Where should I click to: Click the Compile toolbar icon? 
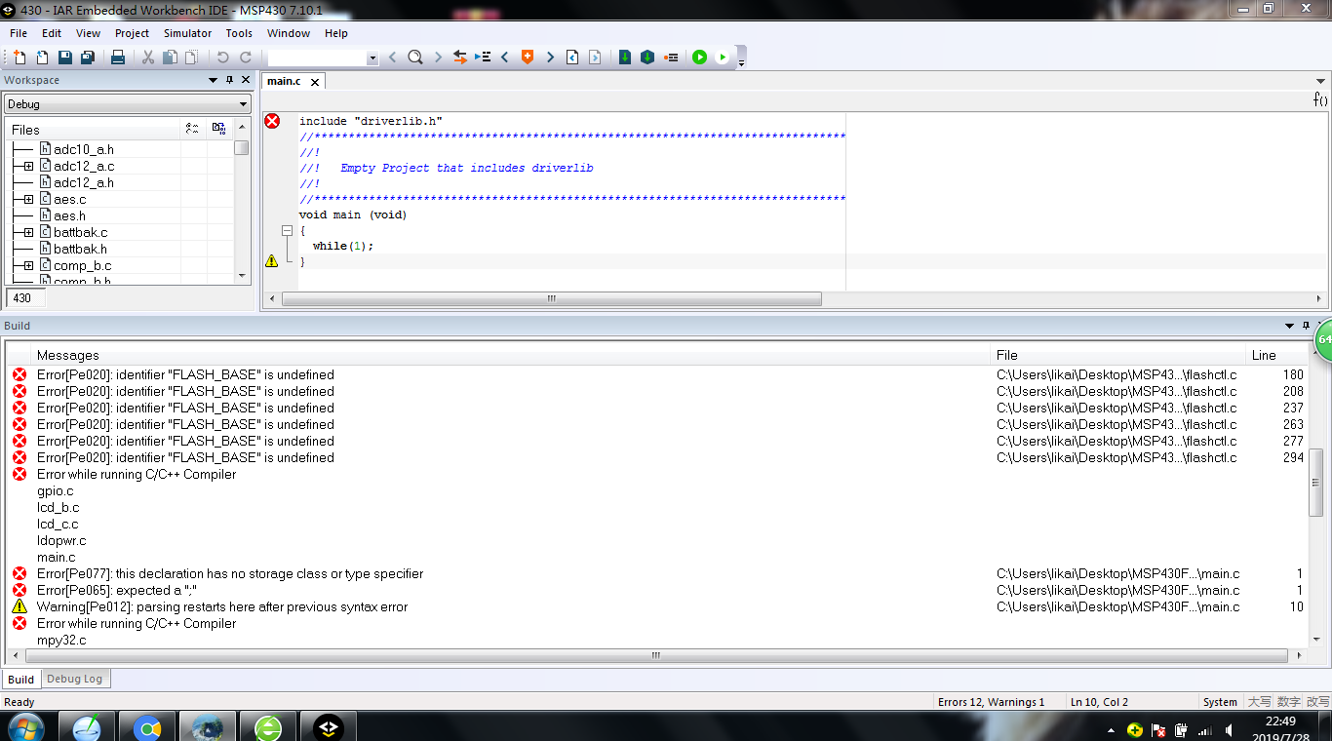point(625,58)
